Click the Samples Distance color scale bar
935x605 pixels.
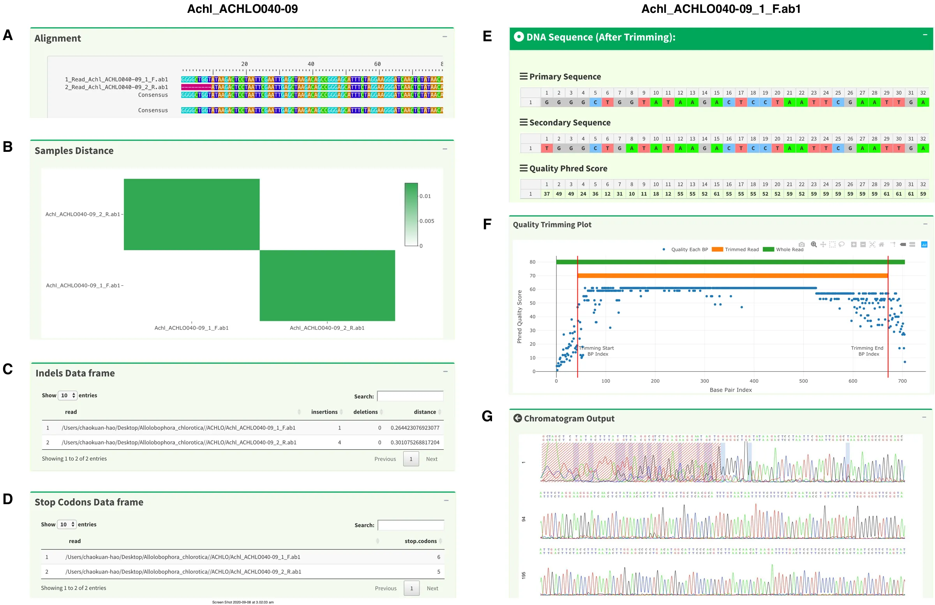pos(411,215)
